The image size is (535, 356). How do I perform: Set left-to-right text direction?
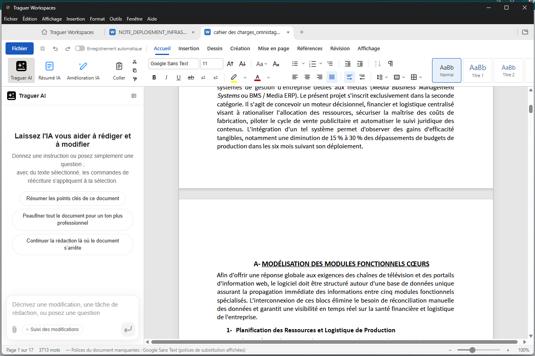pyautogui.click(x=349, y=77)
